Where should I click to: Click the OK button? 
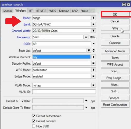(115, 14)
